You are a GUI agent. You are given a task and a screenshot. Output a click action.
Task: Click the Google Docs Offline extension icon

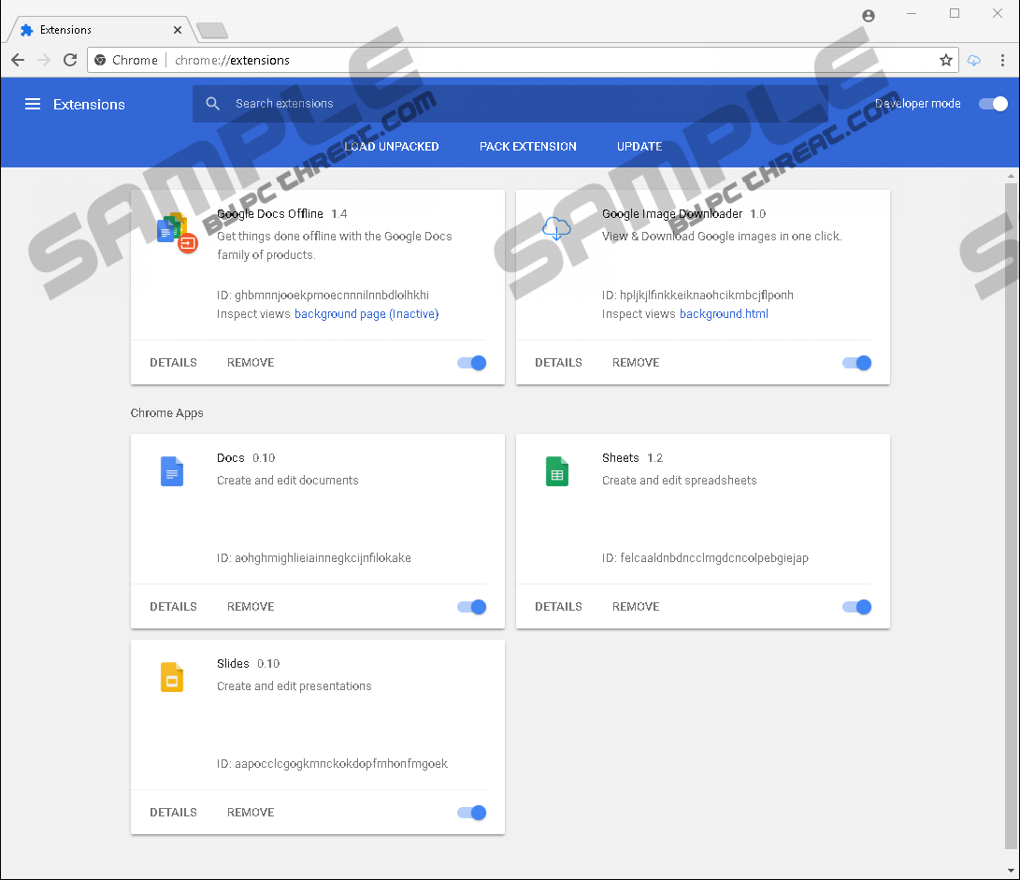(x=177, y=232)
